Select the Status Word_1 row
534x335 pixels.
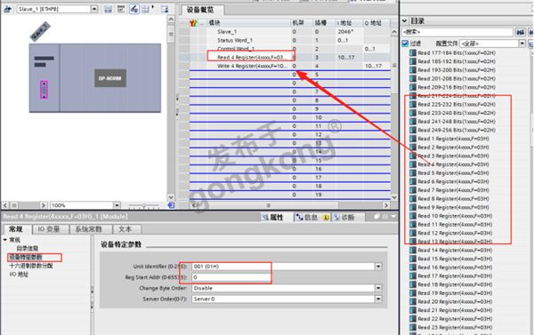point(289,41)
